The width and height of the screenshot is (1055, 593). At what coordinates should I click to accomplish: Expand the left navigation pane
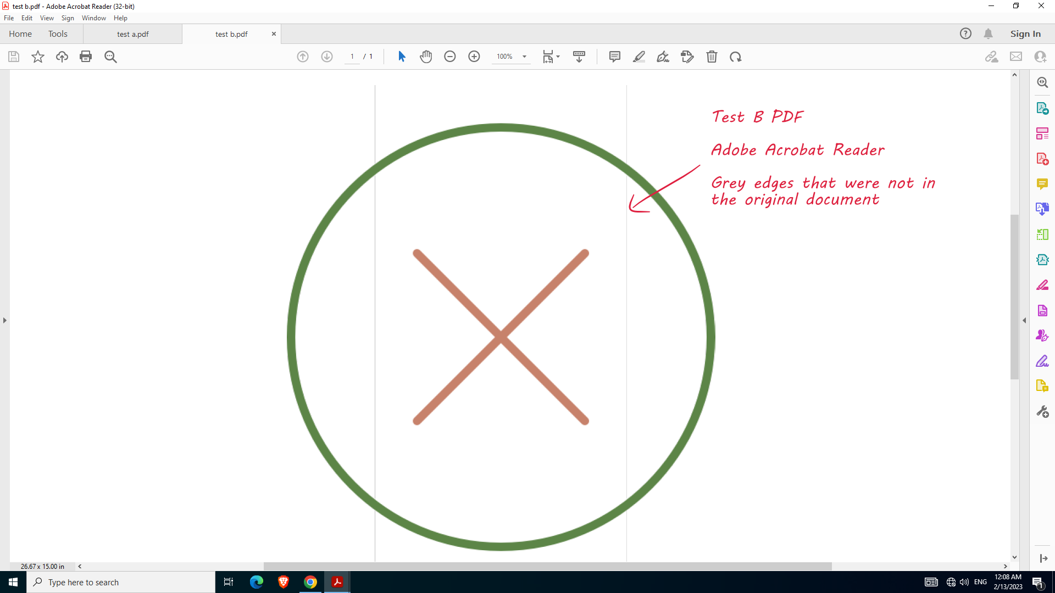click(x=5, y=320)
